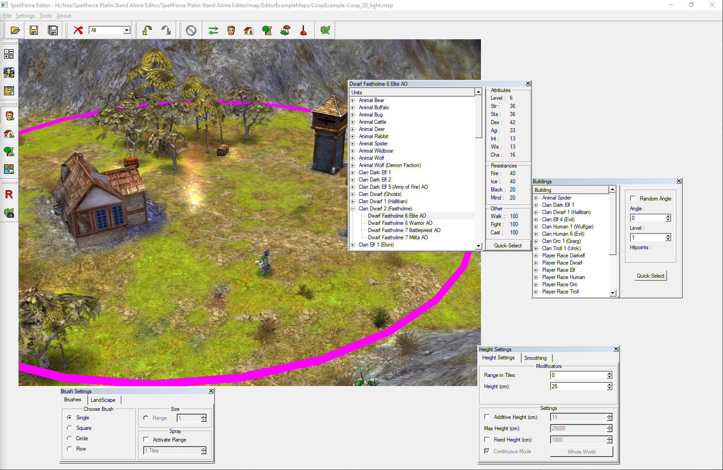Open the All filter dropdown
723x470 pixels.
click(127, 30)
